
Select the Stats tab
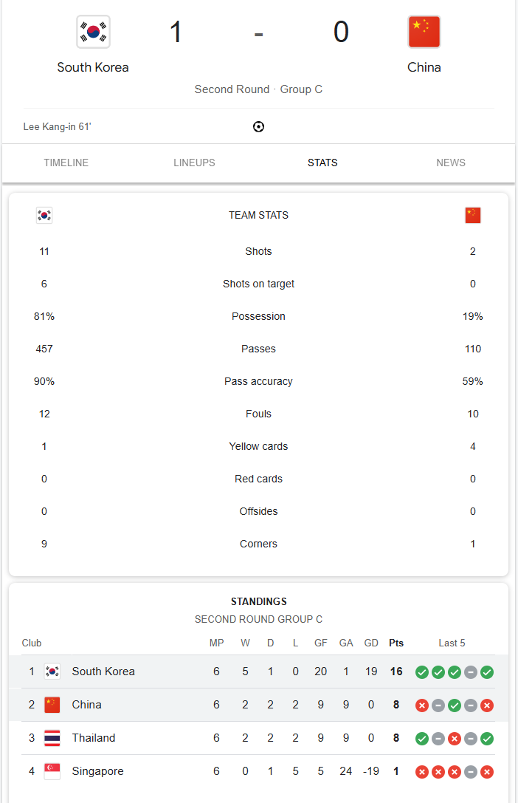click(x=322, y=163)
